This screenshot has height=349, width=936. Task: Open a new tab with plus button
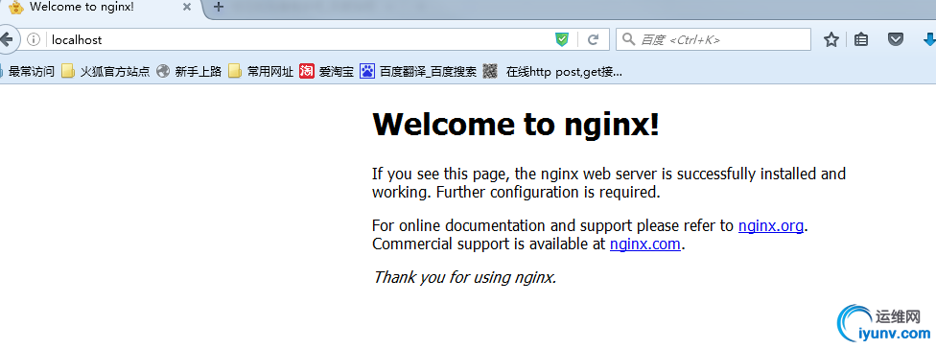219,7
